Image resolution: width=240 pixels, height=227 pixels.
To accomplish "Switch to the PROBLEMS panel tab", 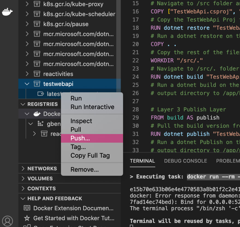I will [x=228, y=161].
